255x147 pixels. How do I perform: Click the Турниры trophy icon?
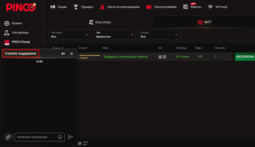[76, 7]
